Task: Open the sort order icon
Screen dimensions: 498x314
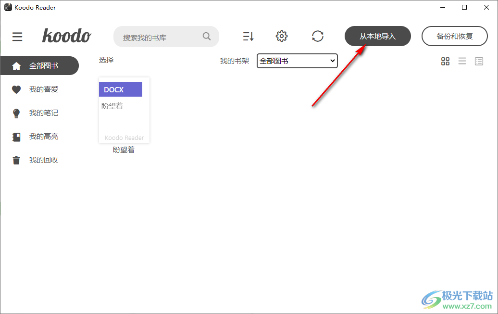Action: pos(248,36)
